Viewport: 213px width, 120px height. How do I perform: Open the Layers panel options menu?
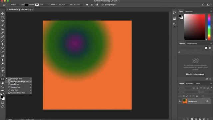211,83
